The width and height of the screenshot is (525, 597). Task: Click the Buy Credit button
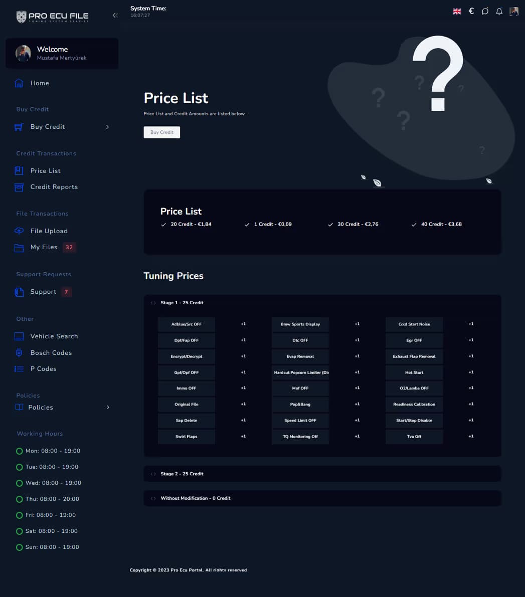point(161,132)
